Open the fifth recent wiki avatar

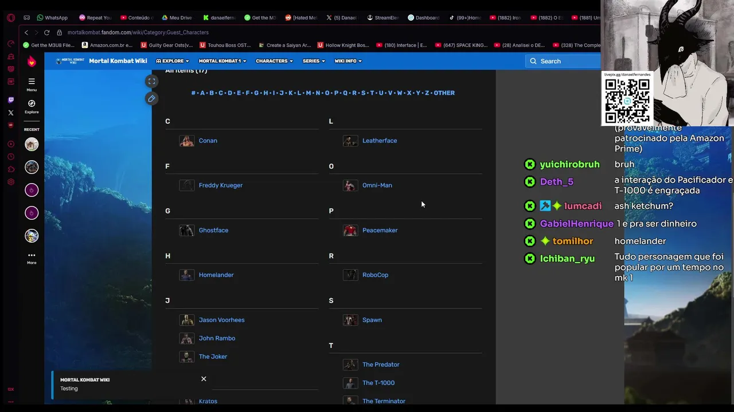(32, 236)
